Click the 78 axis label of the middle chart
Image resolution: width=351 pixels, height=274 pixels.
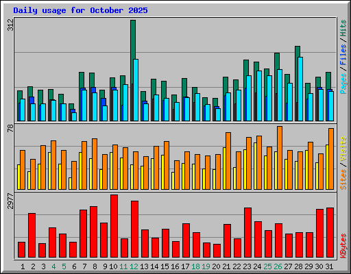(10, 128)
